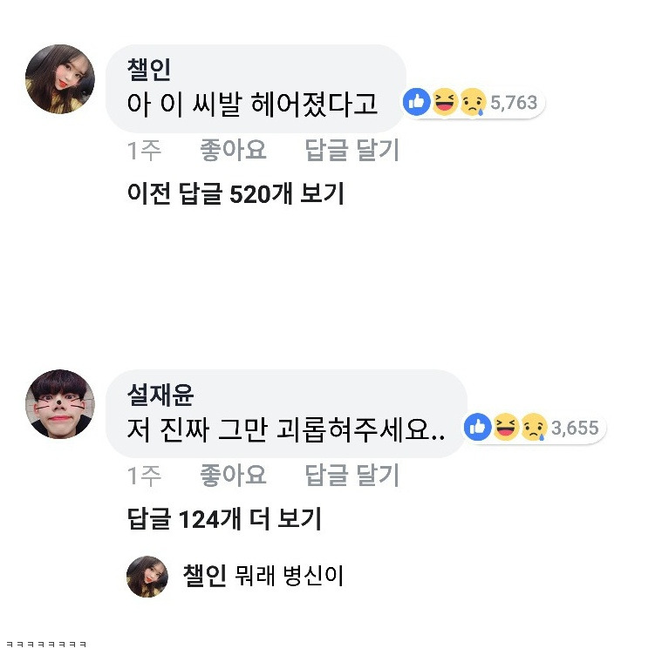Reply to 챌인's comment via 답글 달기
Image resolution: width=655 pixels, height=662 pixels.
tap(352, 151)
